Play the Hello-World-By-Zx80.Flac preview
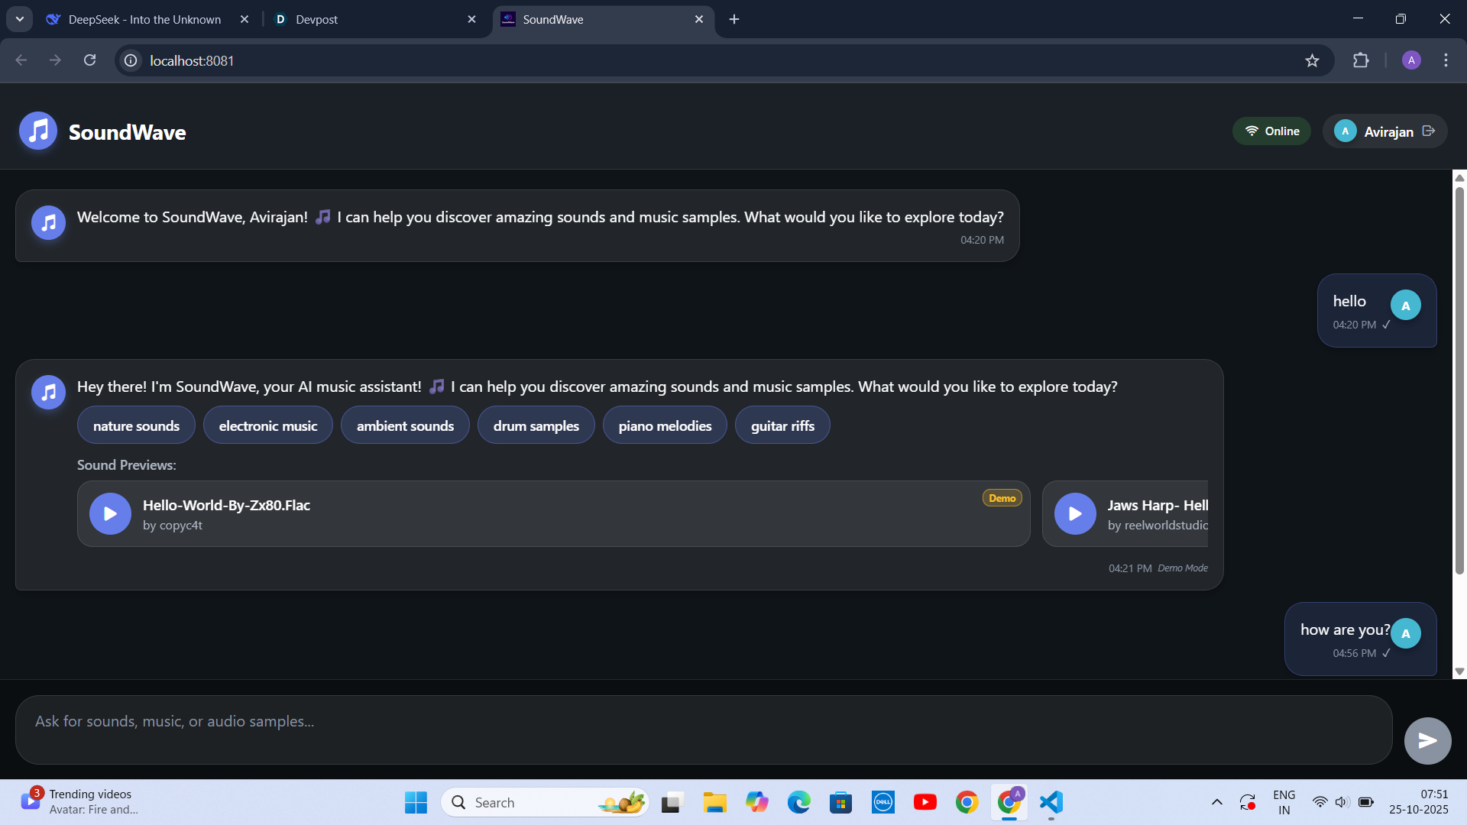 tap(110, 513)
